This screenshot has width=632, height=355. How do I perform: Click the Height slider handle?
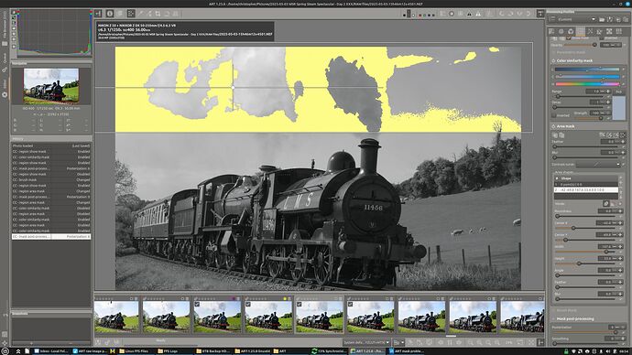tap(579, 264)
